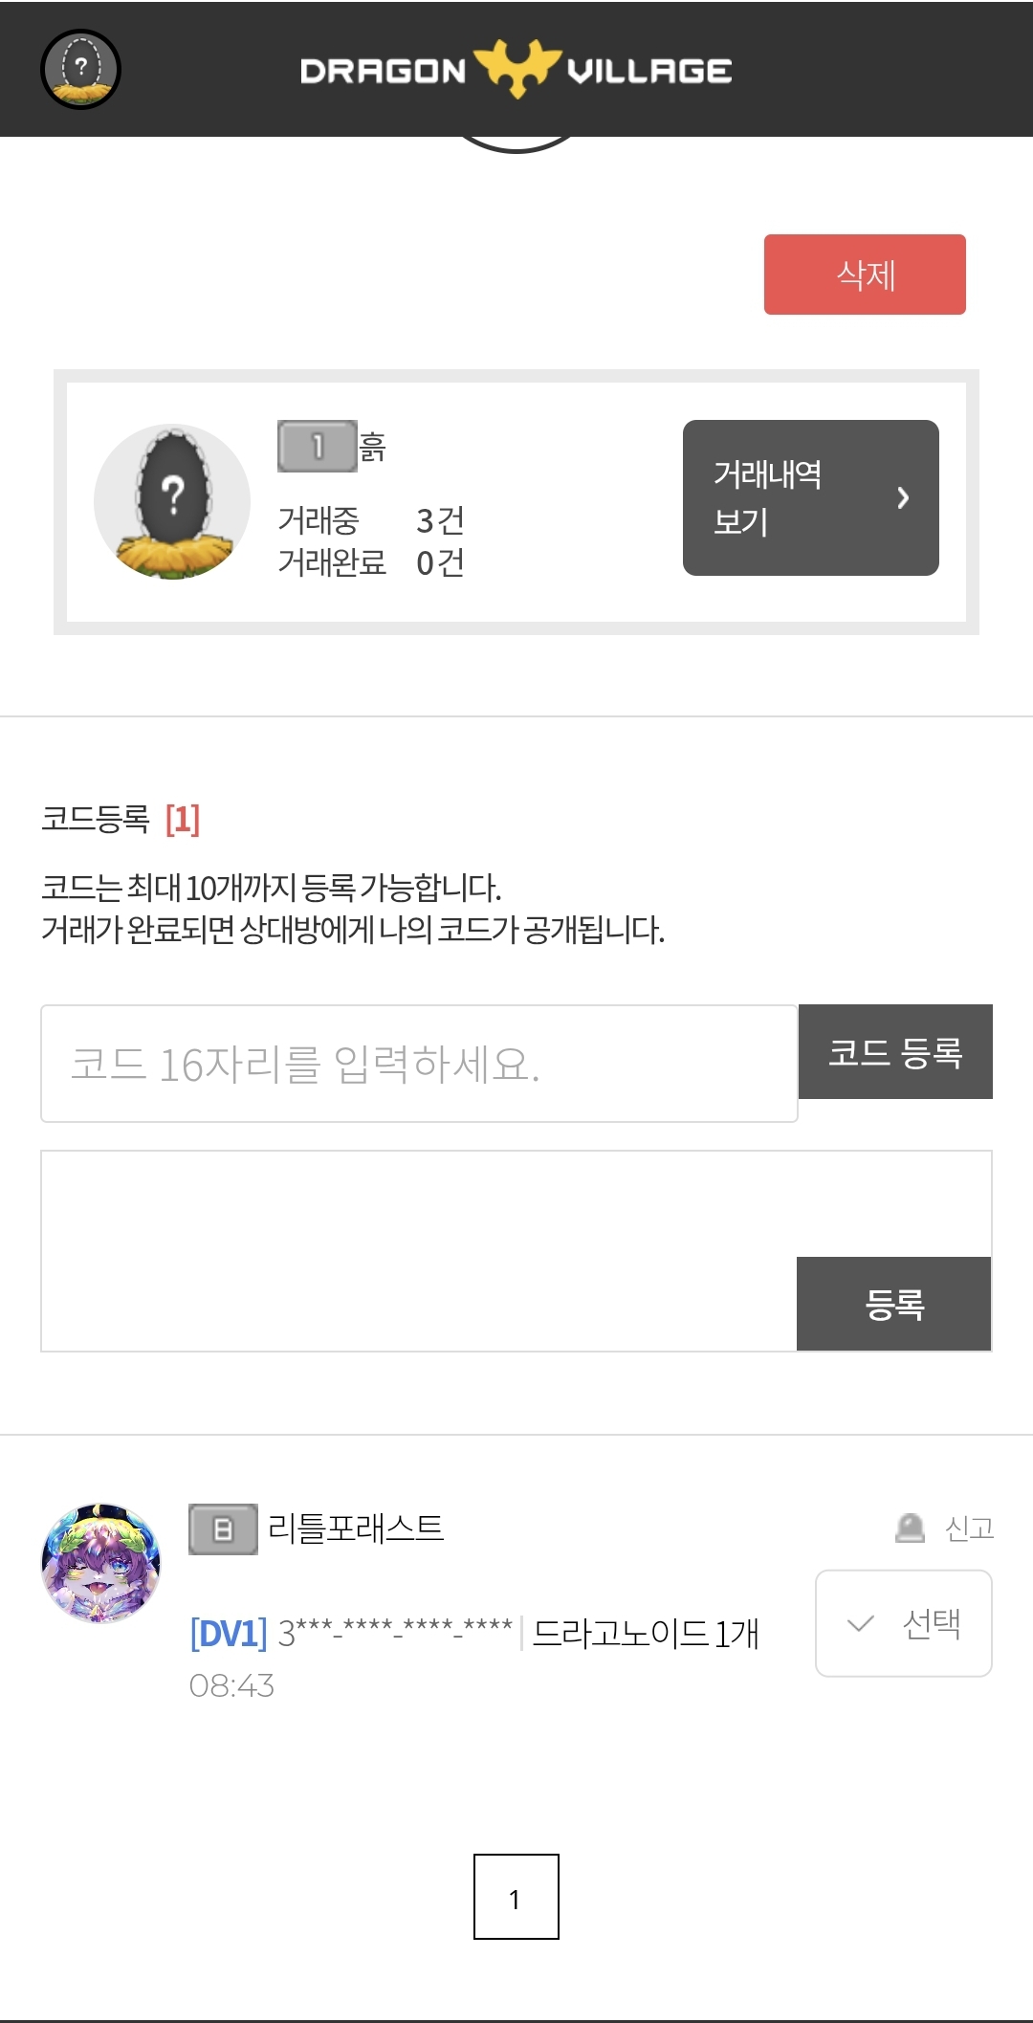This screenshot has height=2023, width=1033.
Task: Open the egg profile icon in header
Action: (80, 69)
